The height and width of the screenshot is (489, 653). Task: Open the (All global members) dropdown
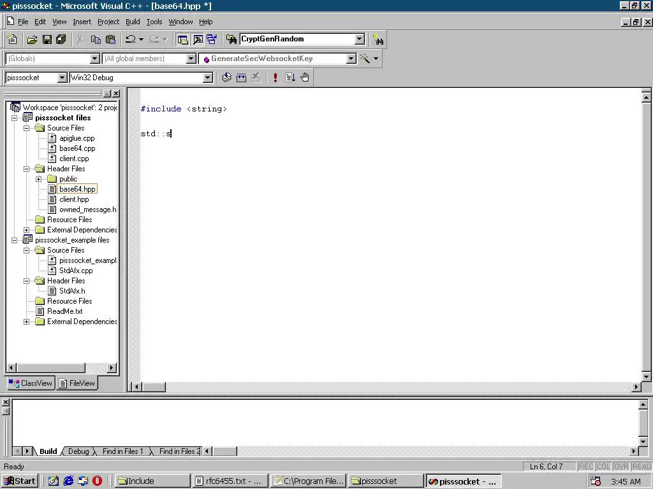pos(191,59)
